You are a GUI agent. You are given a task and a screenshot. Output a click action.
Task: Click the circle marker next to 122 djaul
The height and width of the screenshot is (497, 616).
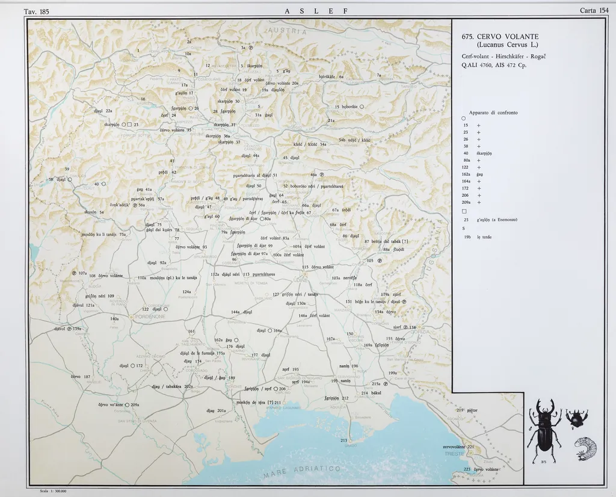click(x=165, y=309)
